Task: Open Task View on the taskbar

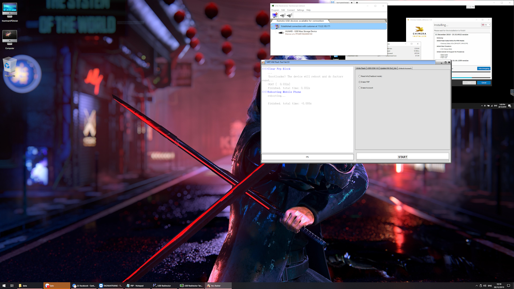Action: pos(12,285)
